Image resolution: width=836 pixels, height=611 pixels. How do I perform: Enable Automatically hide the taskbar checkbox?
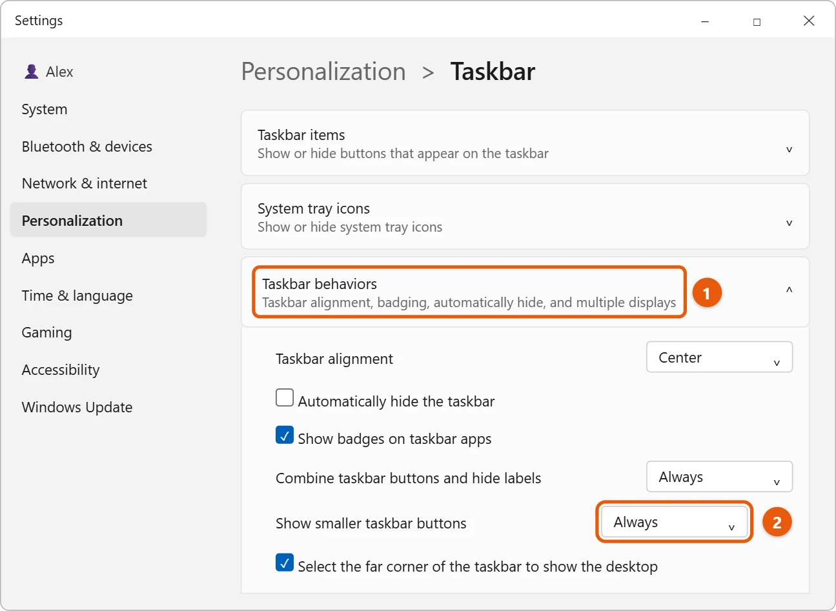tap(285, 397)
